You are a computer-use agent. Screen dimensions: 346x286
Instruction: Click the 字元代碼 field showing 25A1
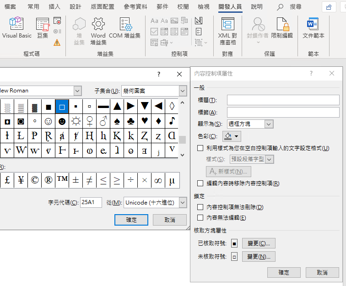pos(91,202)
